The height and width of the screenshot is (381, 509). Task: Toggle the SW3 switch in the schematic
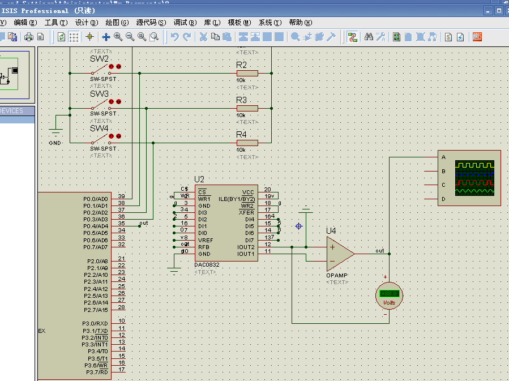tap(101, 105)
